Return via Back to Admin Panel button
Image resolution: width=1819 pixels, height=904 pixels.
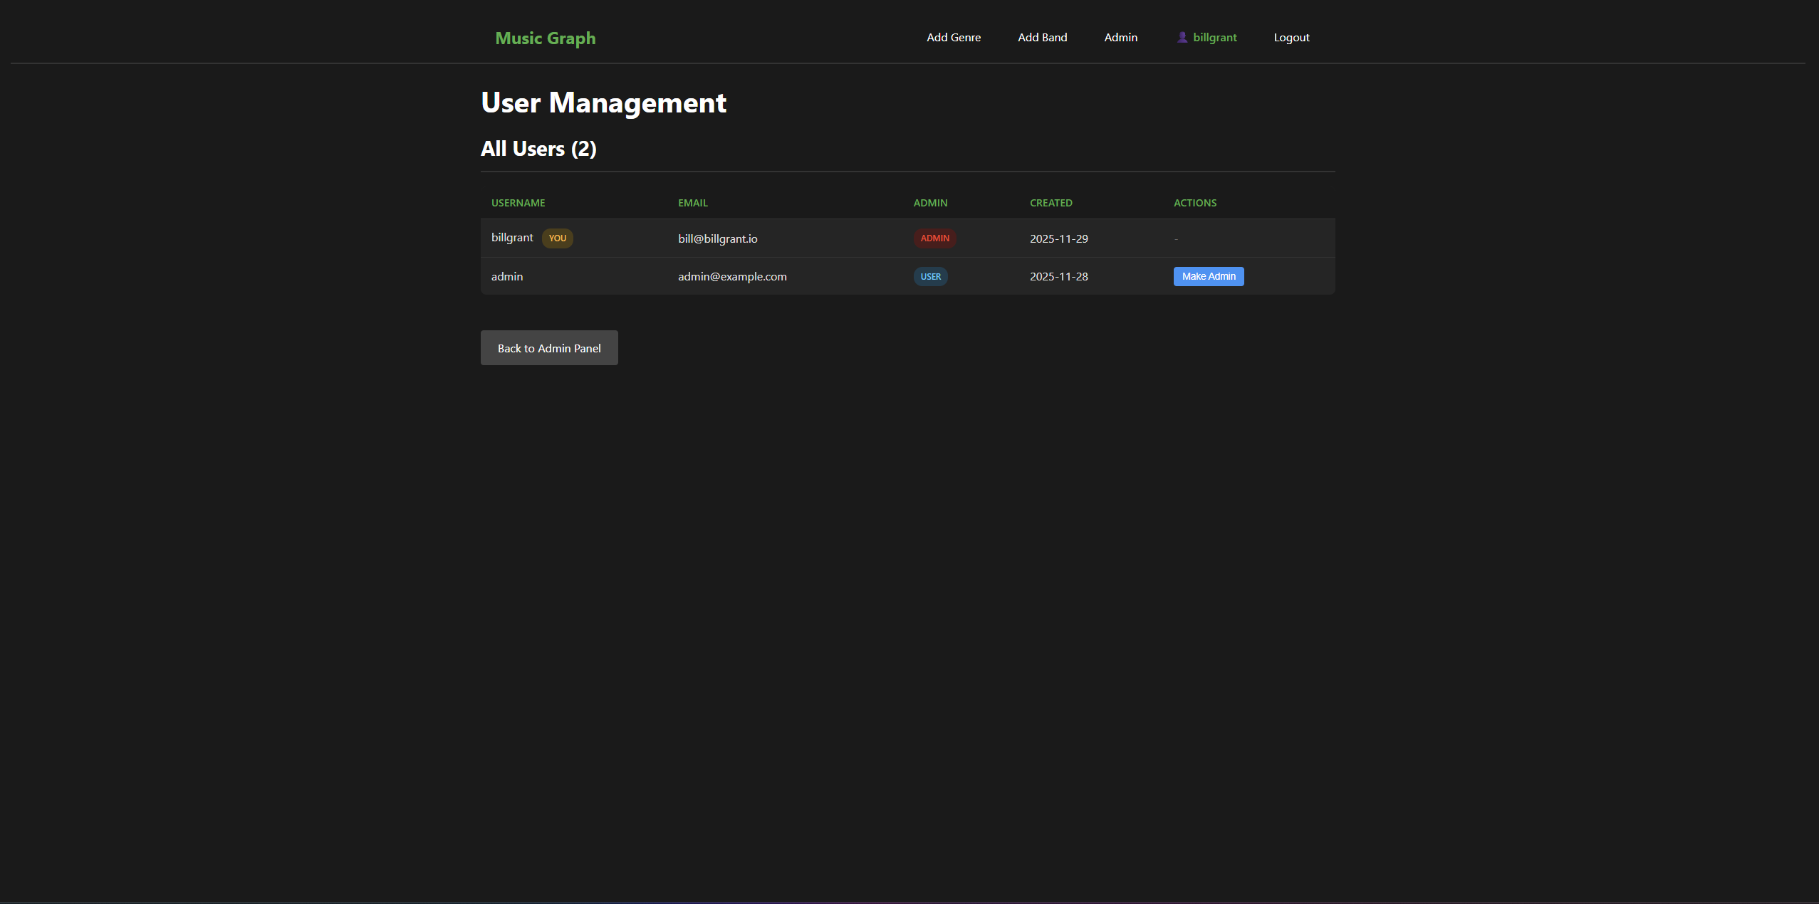(548, 347)
